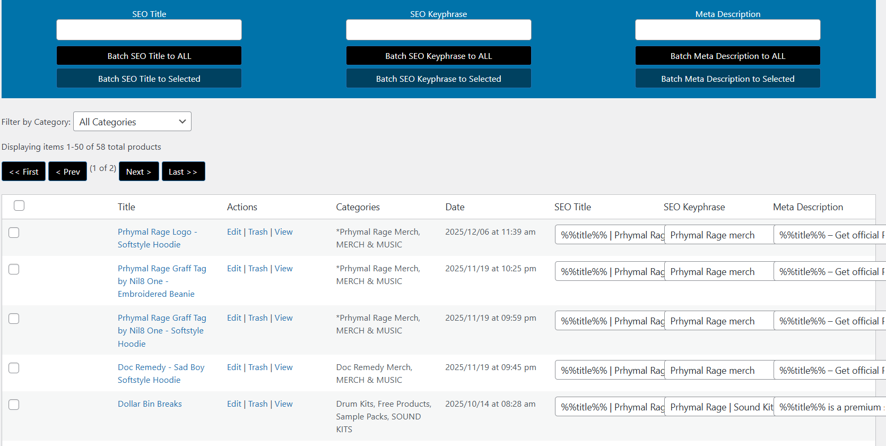Check the Embroidered Beanie product row

click(x=14, y=269)
